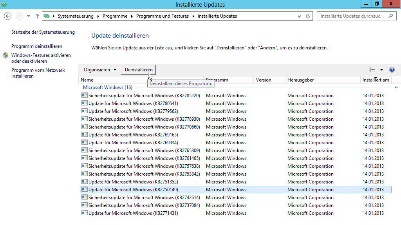The height and width of the screenshot is (225, 401).
Task: Click the Deinstallieren button
Action: pos(139,70)
